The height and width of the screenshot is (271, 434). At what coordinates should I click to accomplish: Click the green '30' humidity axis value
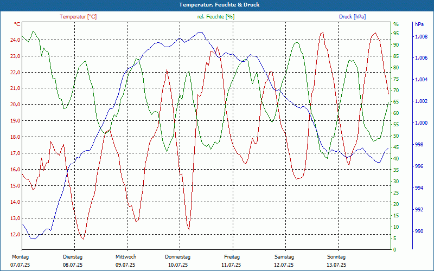pyautogui.click(x=396, y=182)
